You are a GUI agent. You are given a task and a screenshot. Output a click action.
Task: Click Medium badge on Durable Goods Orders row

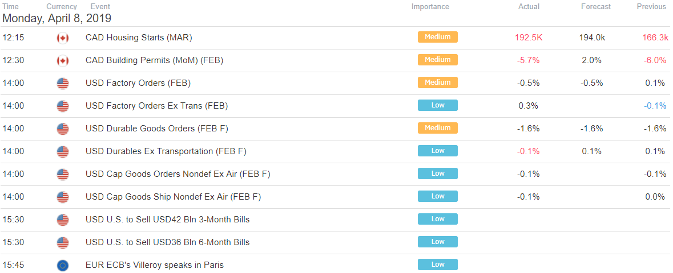click(437, 128)
